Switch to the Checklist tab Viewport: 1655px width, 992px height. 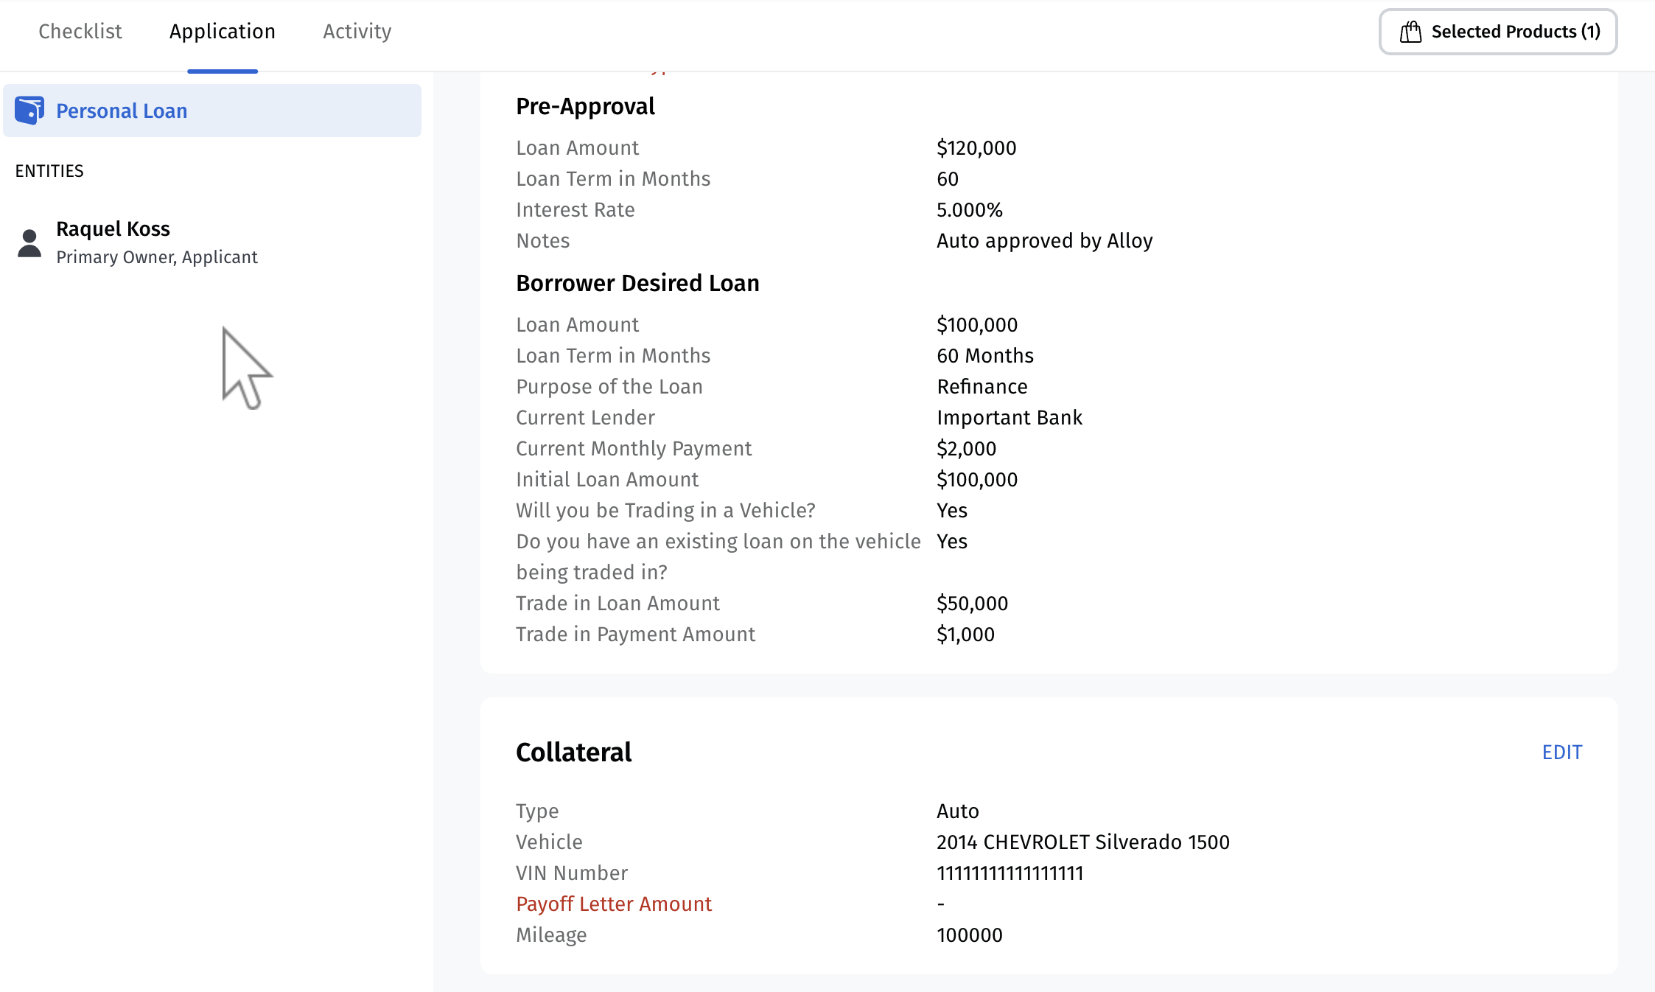coord(80,31)
